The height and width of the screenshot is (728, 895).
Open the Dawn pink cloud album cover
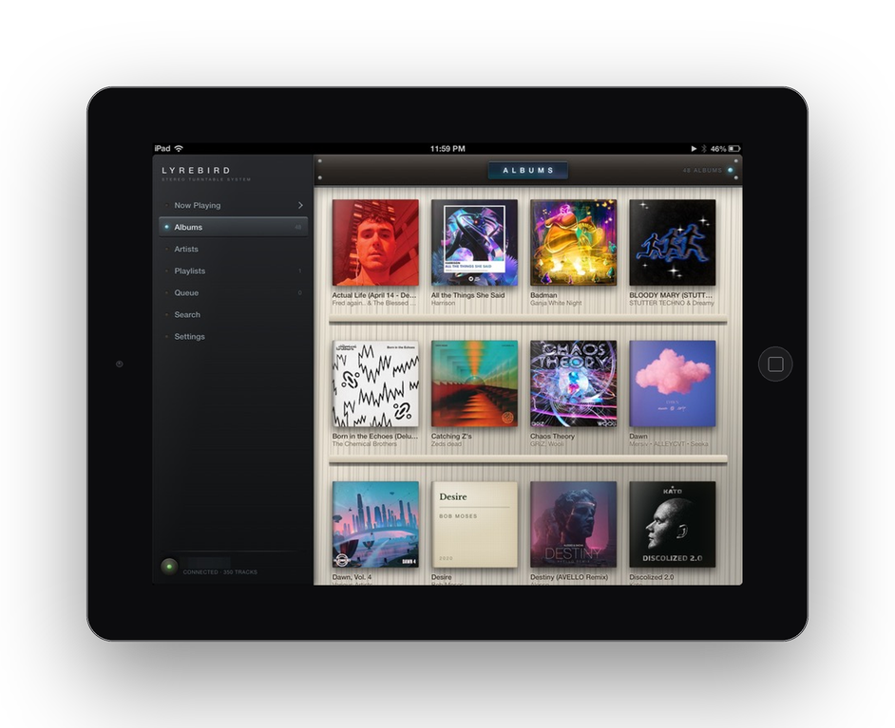(x=673, y=383)
